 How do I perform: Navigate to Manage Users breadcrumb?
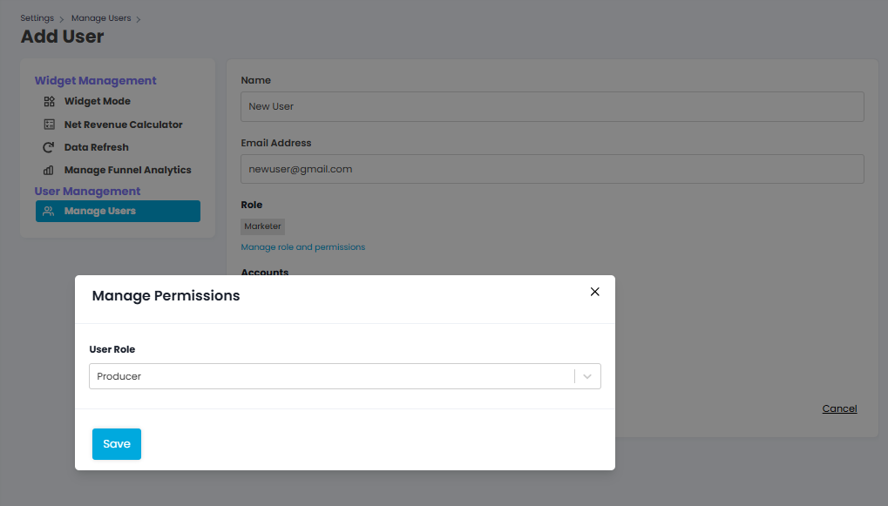point(101,18)
